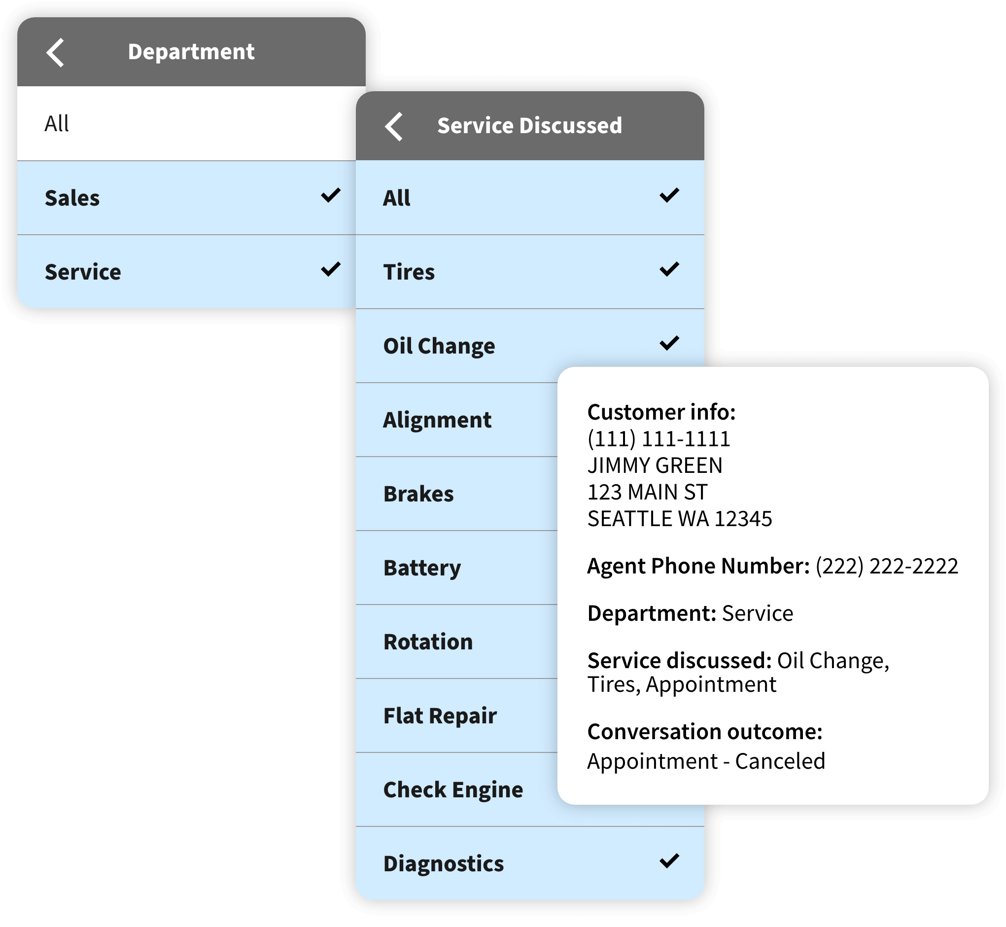
Task: Click the back arrow in Service Discussed header
Action: click(x=394, y=126)
